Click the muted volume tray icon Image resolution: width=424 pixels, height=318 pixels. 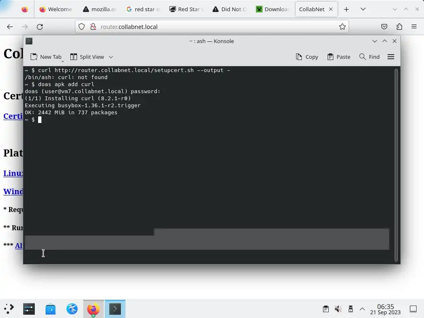click(338, 309)
